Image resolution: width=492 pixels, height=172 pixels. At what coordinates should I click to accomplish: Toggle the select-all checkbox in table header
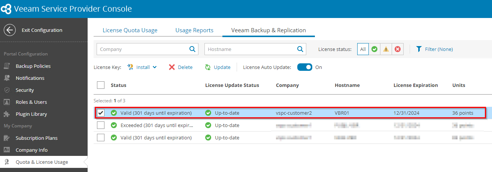[101, 85]
